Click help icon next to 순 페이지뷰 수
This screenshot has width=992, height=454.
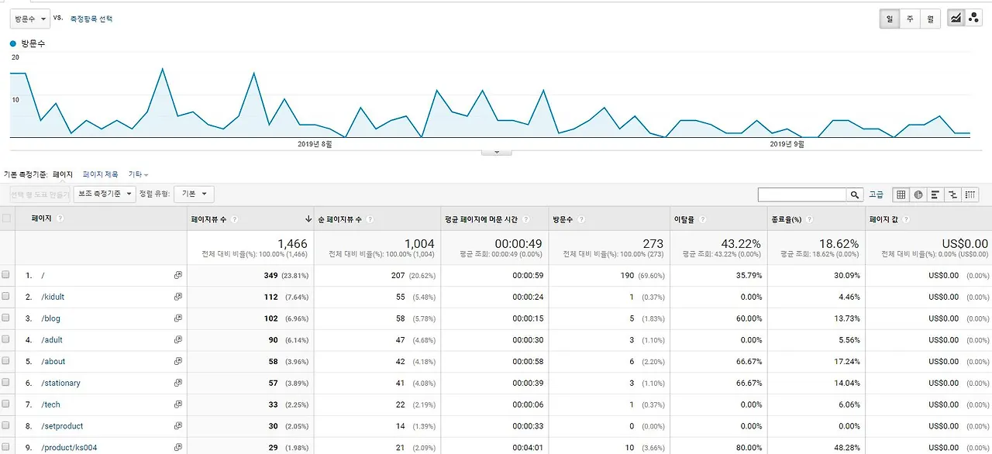(x=370, y=219)
